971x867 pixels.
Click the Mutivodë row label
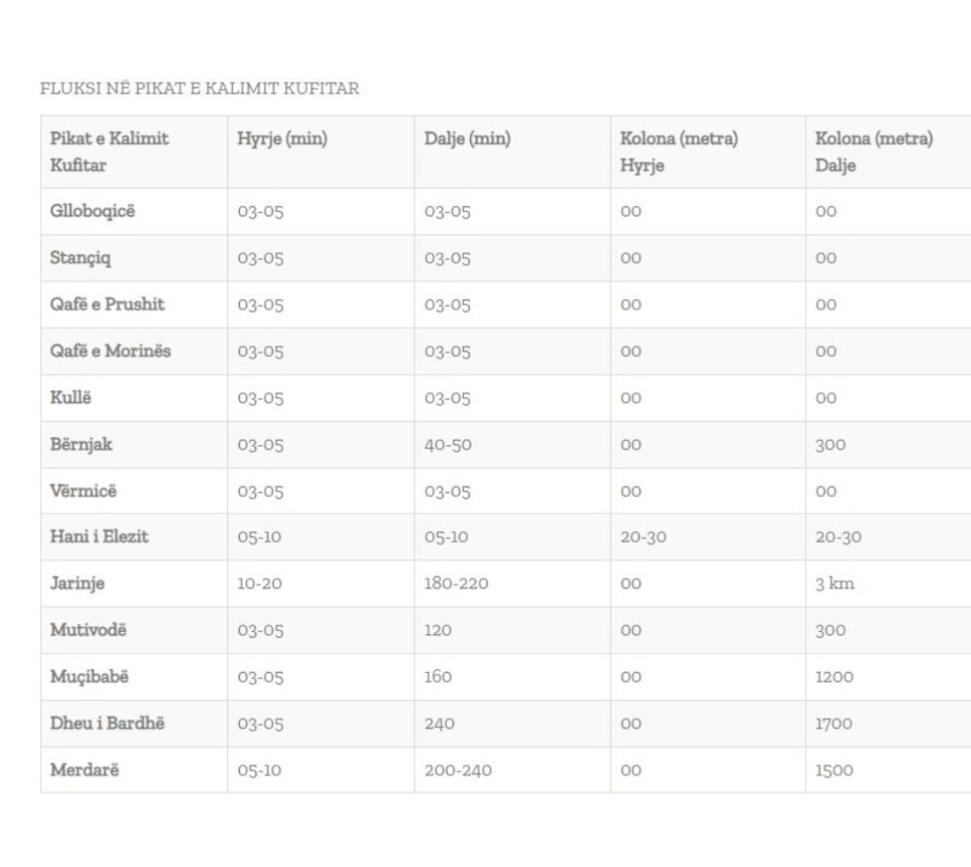88,630
